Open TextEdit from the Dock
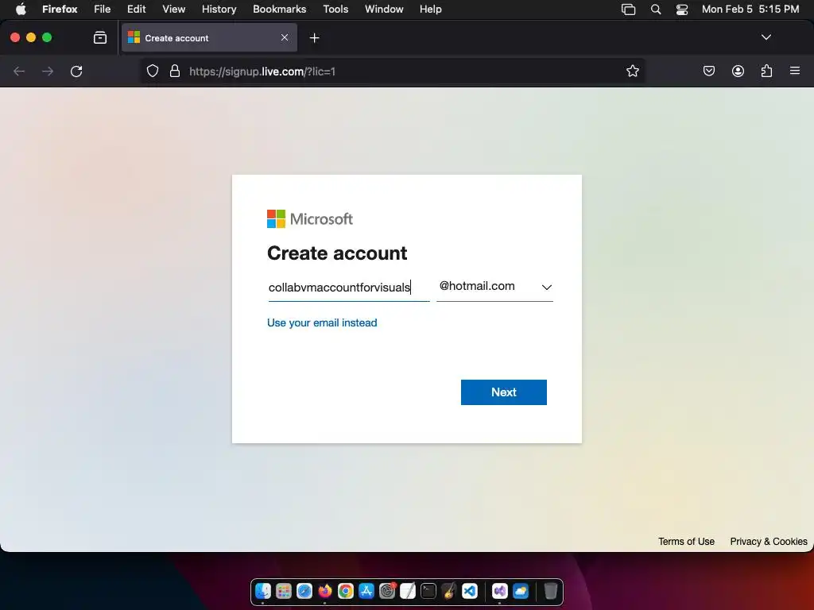 (x=408, y=591)
